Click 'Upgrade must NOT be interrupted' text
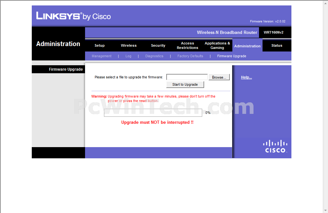Viewport: 328px width, 213px height. tap(157, 122)
